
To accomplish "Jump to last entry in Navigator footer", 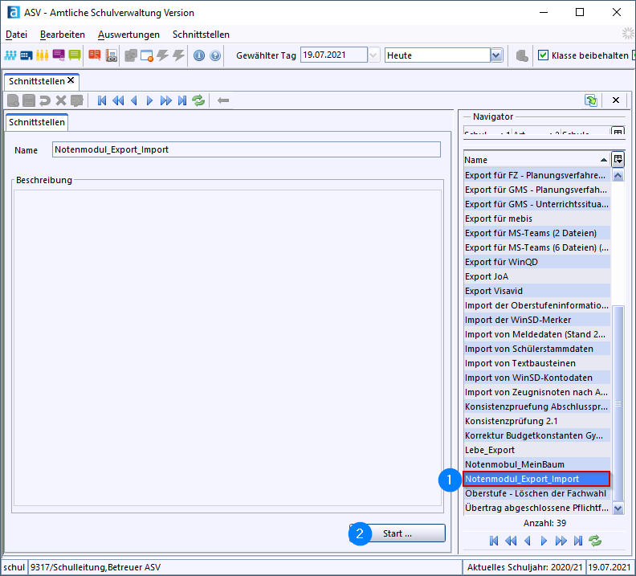I will (x=578, y=541).
